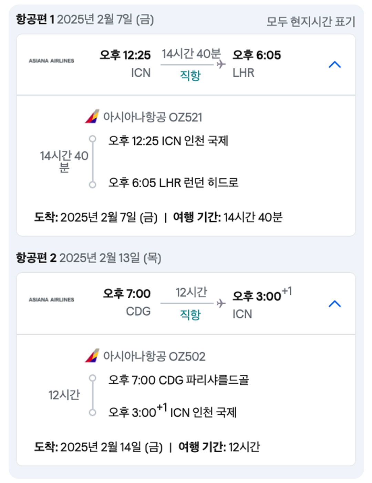Viewport: 372px width, 483px height.
Task: Collapse flight 1 details chevron
Action: (335, 65)
